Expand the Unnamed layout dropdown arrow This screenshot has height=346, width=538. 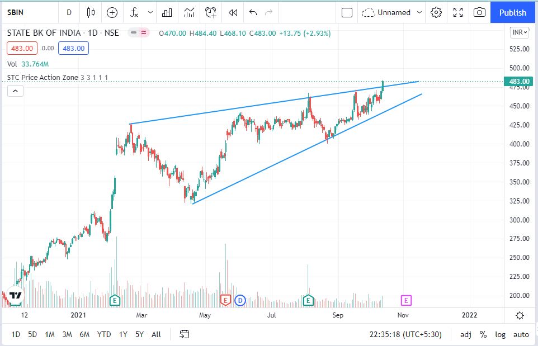[419, 13]
